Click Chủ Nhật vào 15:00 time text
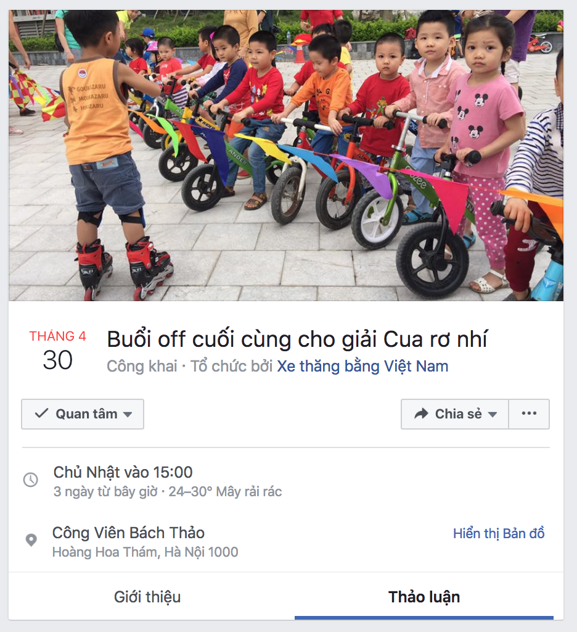Screen dimensions: 577x632 pos(123,472)
